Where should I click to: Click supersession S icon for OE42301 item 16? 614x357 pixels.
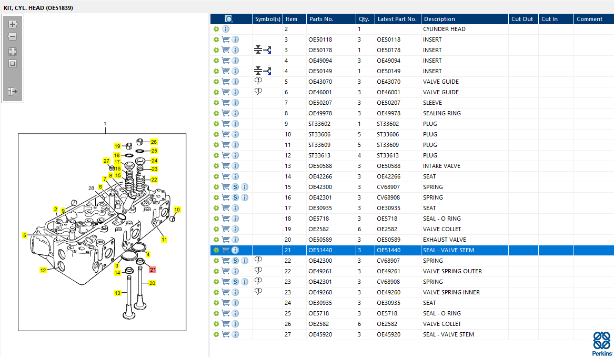[235, 197]
